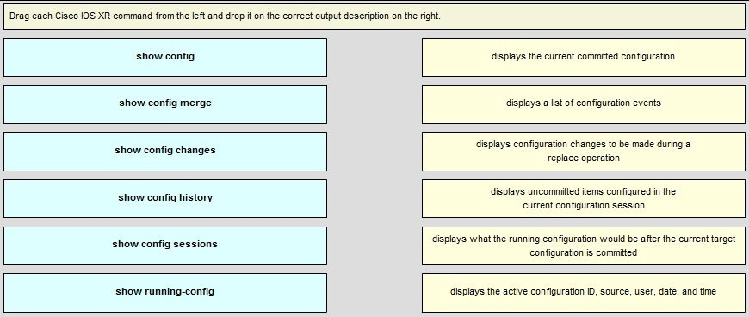Click the 'show running-config' command box
The image size is (749, 317).
165,293
